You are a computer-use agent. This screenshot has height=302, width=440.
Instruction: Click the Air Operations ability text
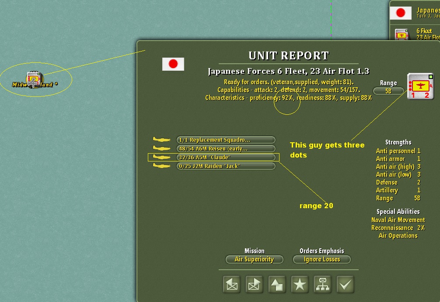398,236
